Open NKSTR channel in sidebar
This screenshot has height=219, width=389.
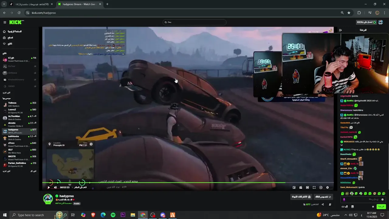19,158
